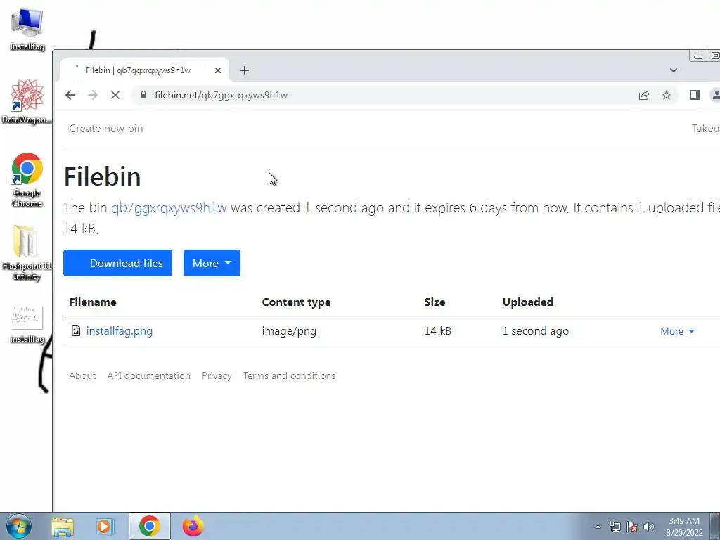Click Create new bin

105,129
